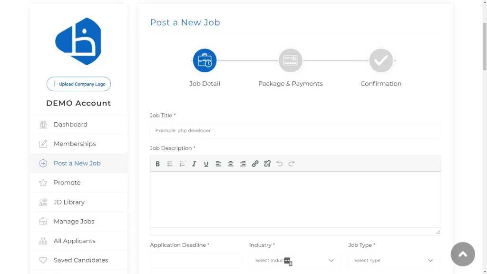Undo last edit in editor
The image size is (487, 274).
(x=279, y=164)
